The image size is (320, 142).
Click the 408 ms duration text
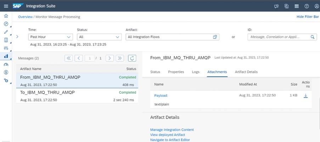(x=128, y=85)
